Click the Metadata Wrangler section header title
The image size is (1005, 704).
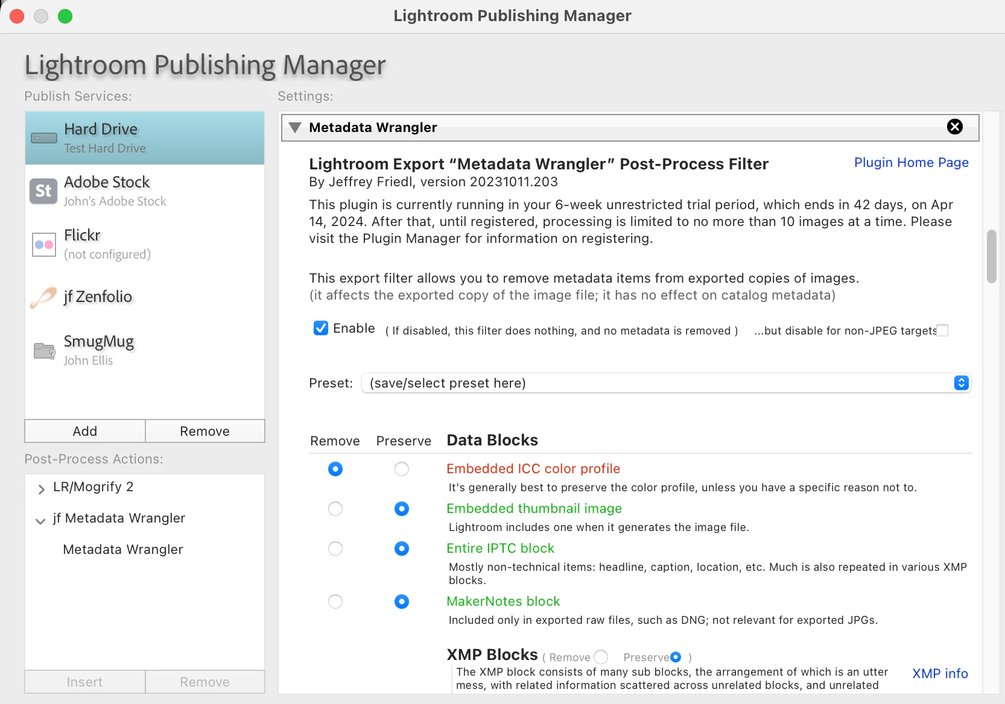373,127
